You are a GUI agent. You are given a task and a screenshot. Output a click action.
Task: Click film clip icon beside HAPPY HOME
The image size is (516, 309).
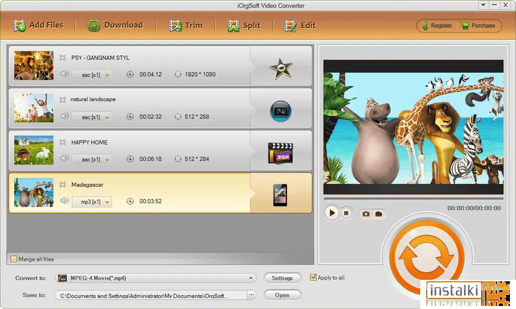(62, 142)
